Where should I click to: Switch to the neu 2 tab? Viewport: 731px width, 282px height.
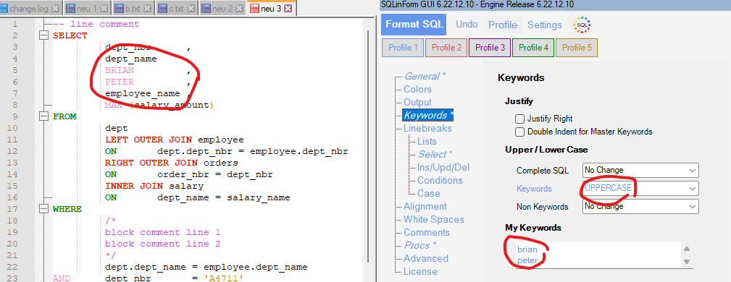point(222,9)
